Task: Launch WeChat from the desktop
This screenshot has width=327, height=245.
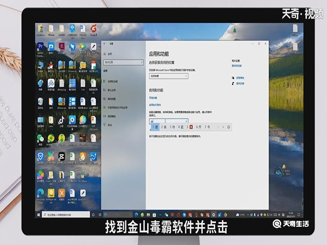Action: point(40,139)
